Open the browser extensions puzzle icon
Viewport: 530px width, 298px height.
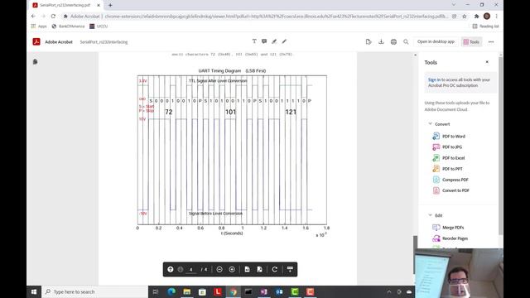[477, 16]
